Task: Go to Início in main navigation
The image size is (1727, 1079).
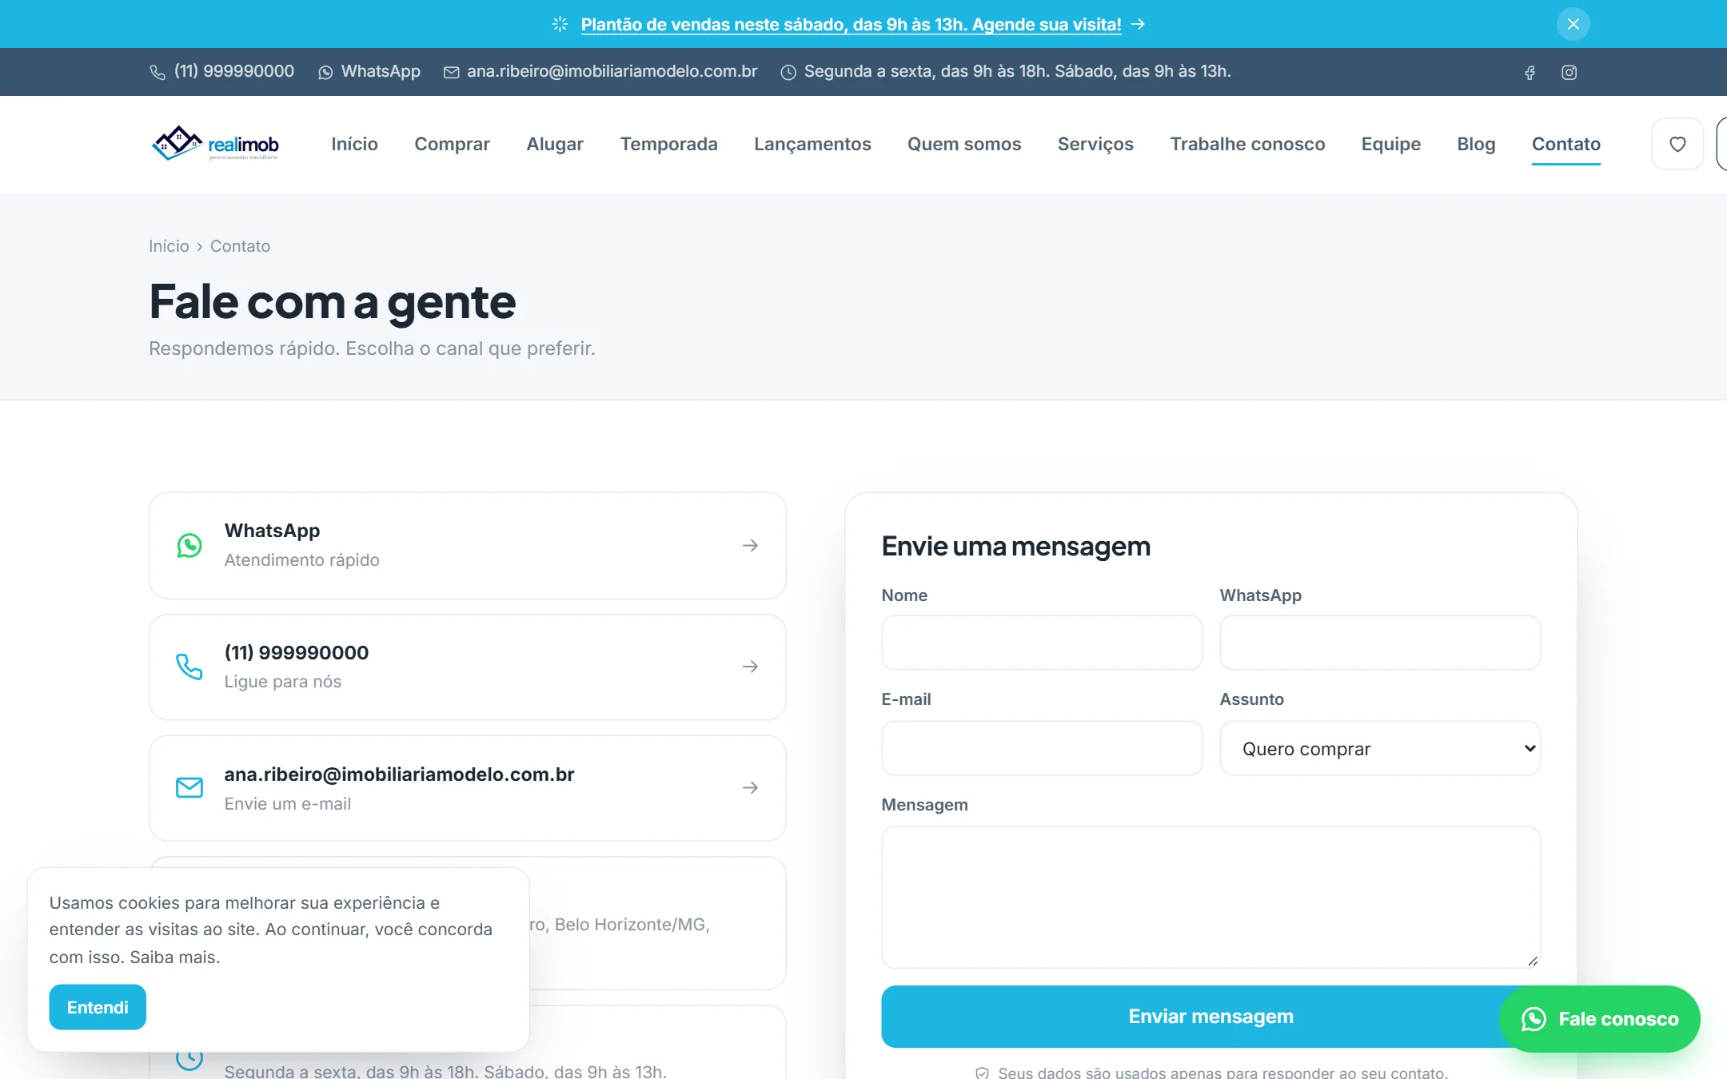Action: click(x=354, y=144)
